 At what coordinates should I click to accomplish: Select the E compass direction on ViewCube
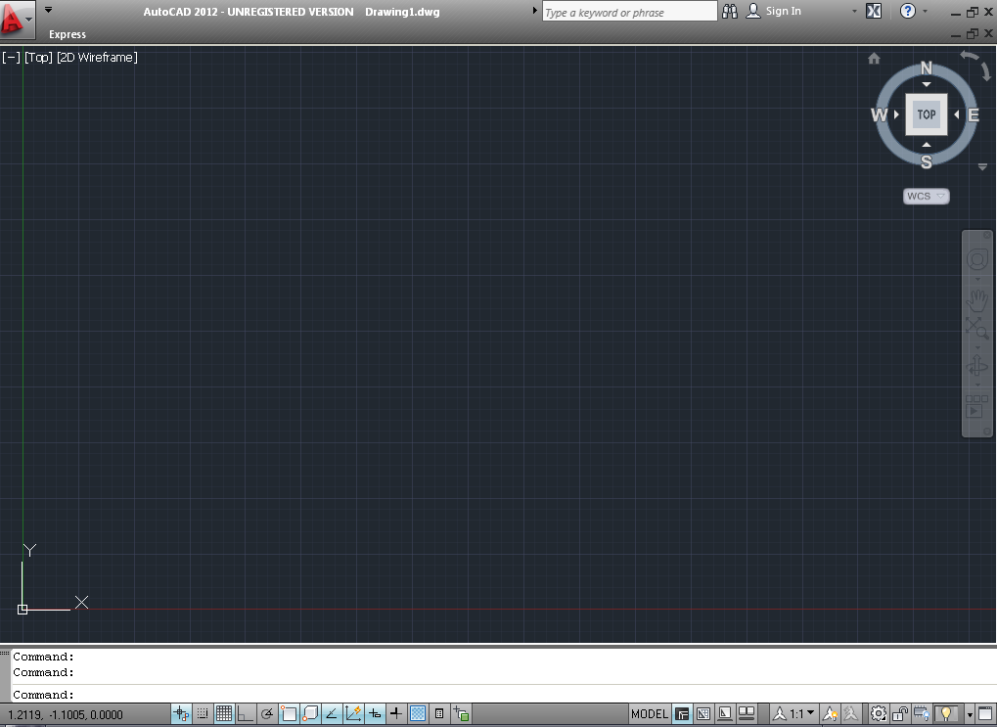click(x=974, y=115)
